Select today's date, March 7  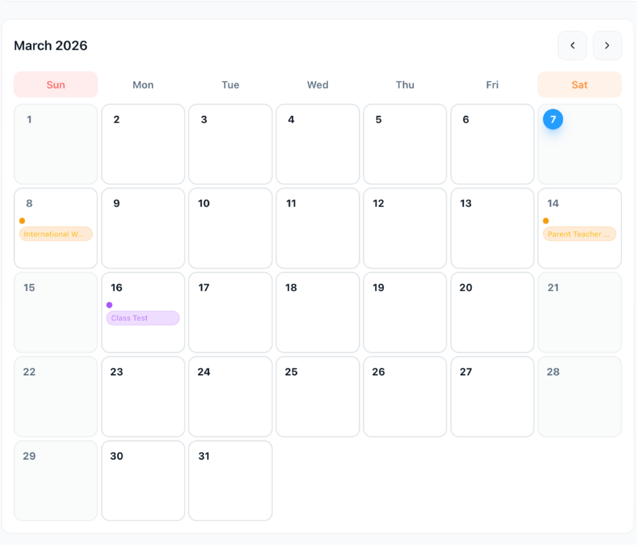pyautogui.click(x=553, y=119)
